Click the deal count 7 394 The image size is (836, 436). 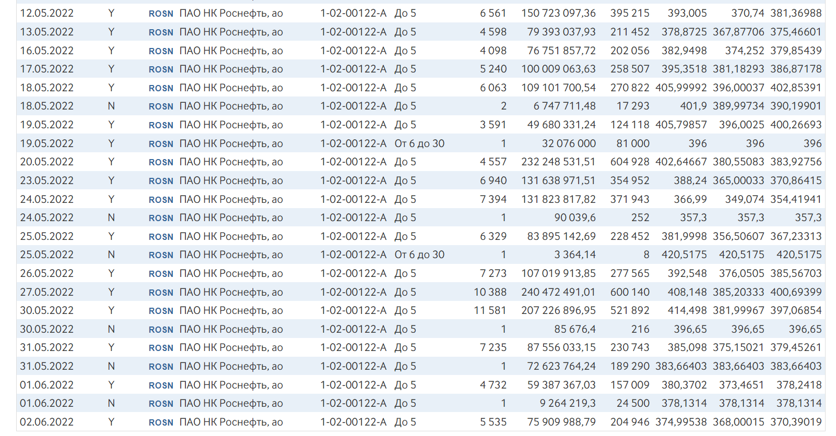pyautogui.click(x=493, y=199)
